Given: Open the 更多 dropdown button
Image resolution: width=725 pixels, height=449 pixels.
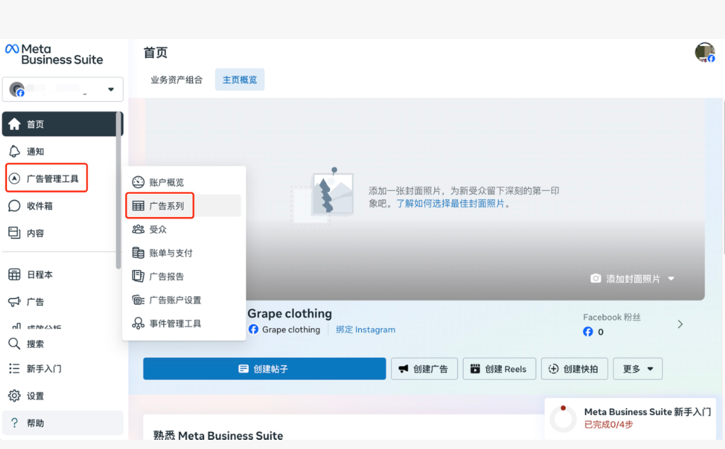Looking at the screenshot, I should 637,369.
